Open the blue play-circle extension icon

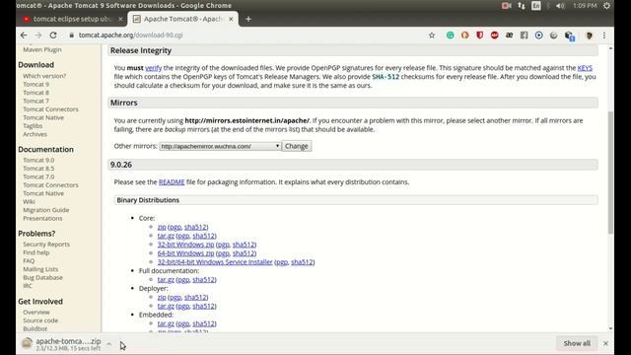tap(539, 35)
